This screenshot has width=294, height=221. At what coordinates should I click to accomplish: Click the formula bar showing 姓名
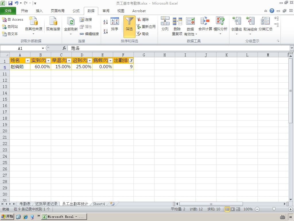(x=178, y=48)
